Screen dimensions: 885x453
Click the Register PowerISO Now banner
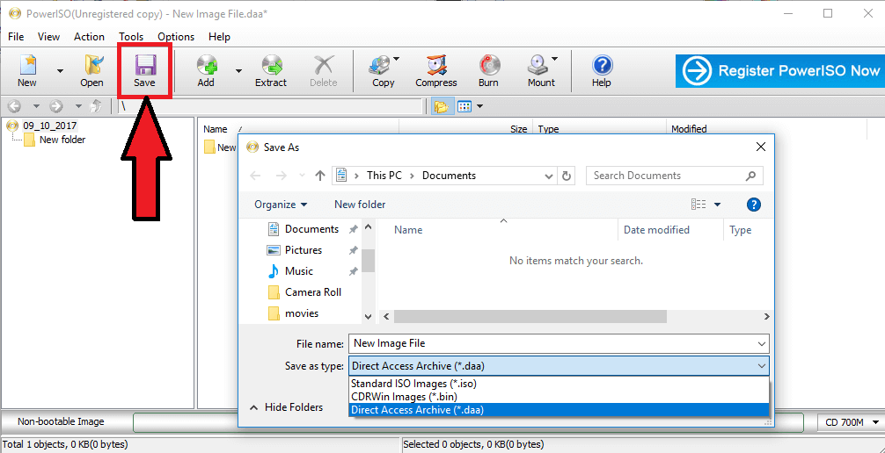pyautogui.click(x=780, y=71)
